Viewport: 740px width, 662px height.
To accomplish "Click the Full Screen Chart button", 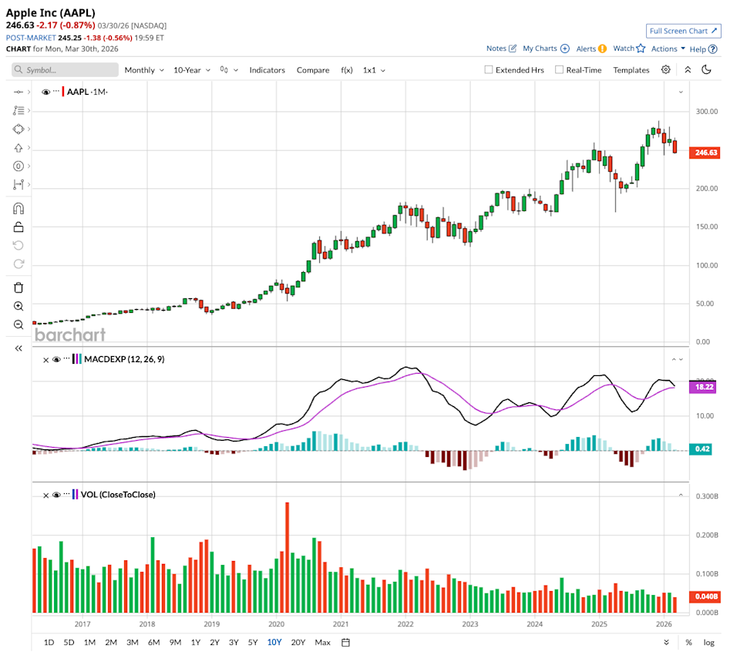I will coord(684,31).
